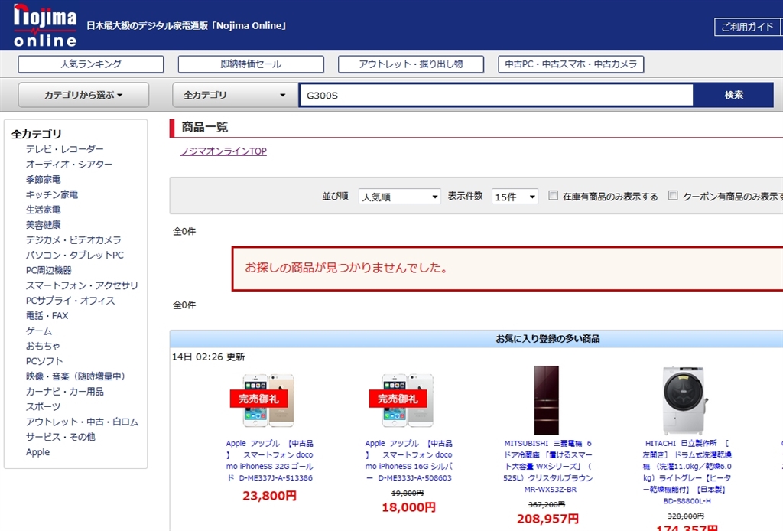Select 季節家電 category
Image resolution: width=783 pixels, height=531 pixels.
(x=44, y=179)
